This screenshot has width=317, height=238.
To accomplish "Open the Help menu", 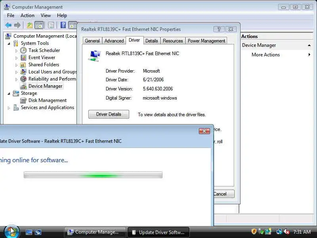I will [62, 15].
